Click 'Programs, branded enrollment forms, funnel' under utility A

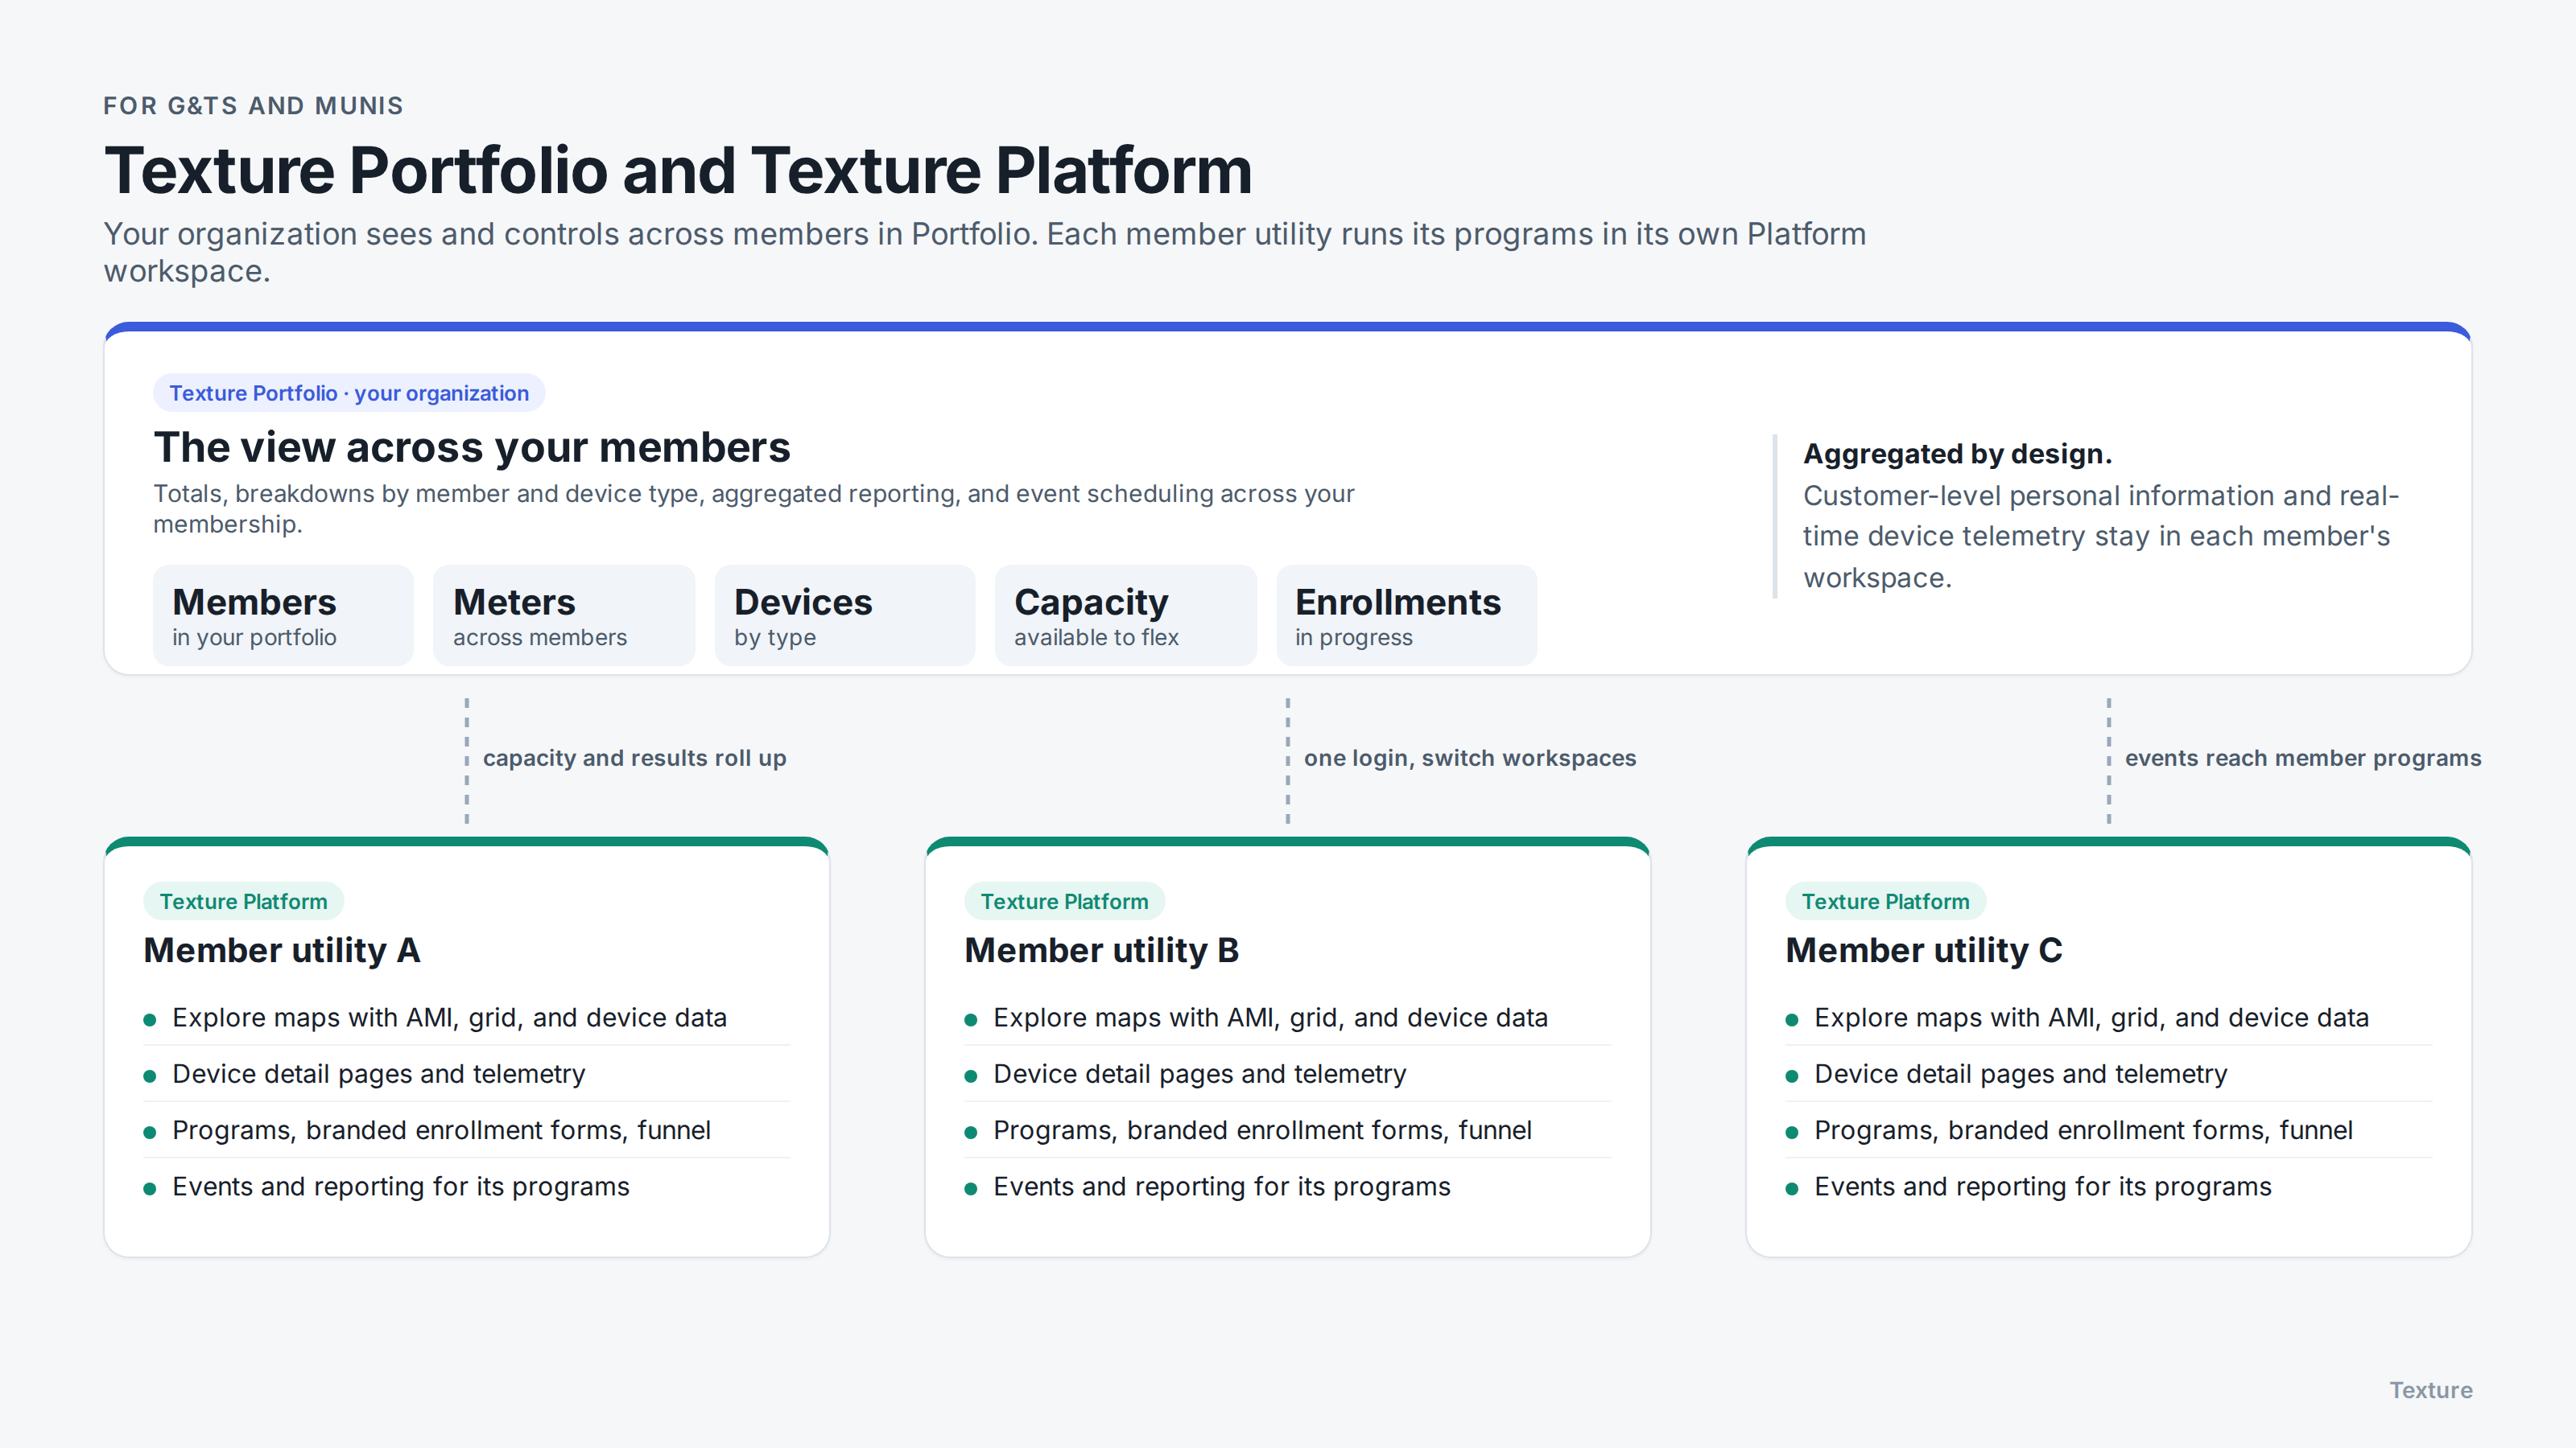click(466, 1130)
